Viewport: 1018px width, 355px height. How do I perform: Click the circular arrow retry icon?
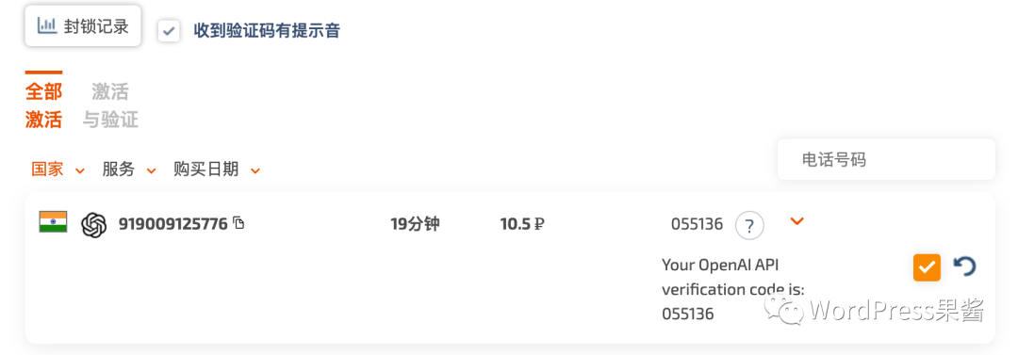[x=965, y=266]
